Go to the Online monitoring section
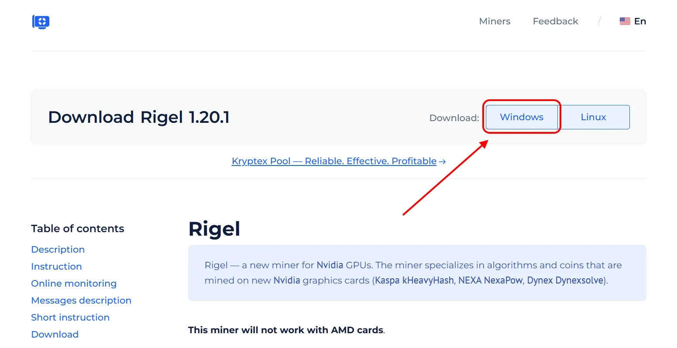677x348 pixels. [x=74, y=284]
